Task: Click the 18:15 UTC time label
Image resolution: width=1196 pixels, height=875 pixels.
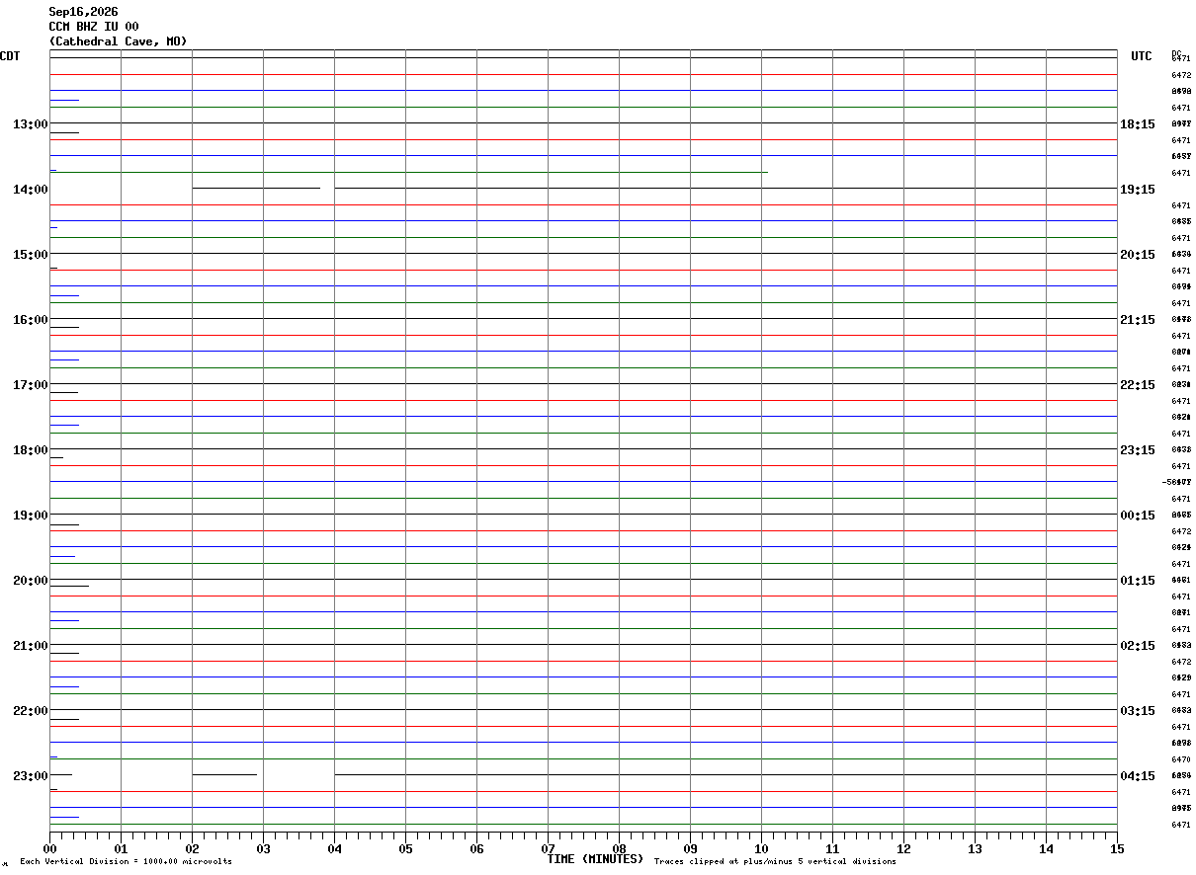Action: tap(1138, 124)
